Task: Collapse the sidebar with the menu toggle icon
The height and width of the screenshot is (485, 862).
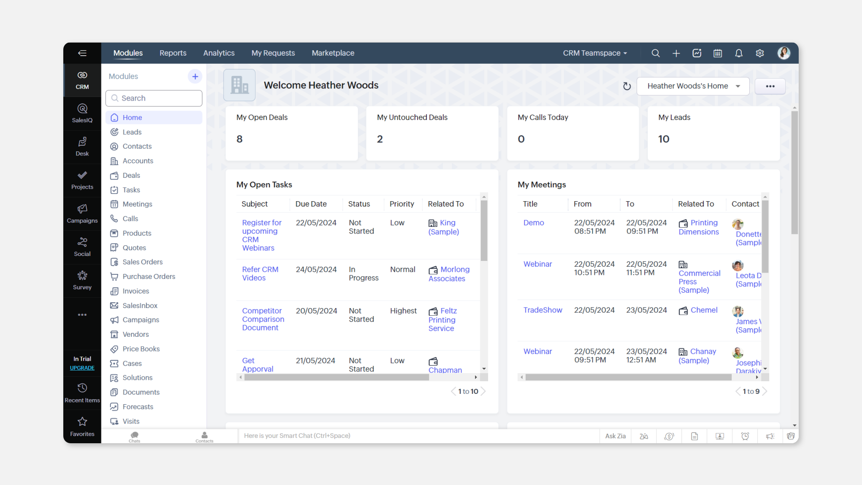Action: (82, 53)
